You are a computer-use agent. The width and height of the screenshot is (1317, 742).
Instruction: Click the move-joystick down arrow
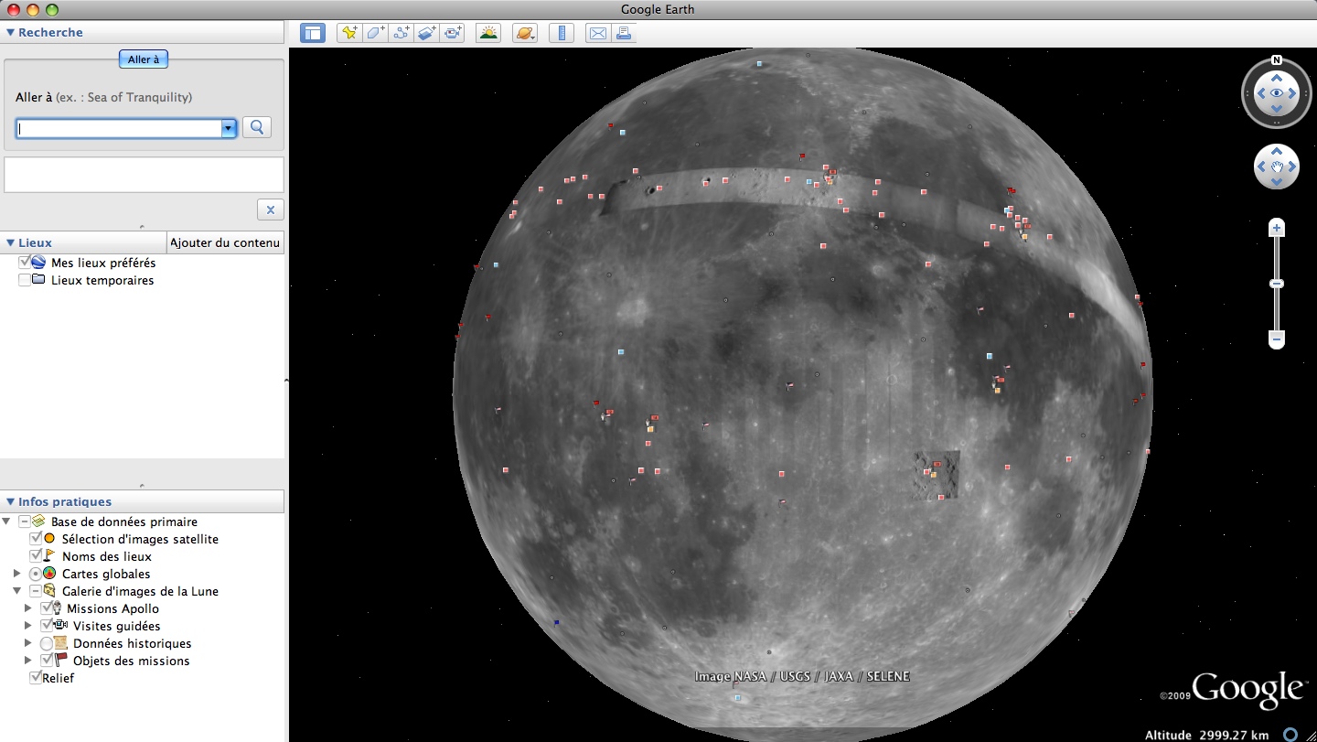pyautogui.click(x=1277, y=181)
